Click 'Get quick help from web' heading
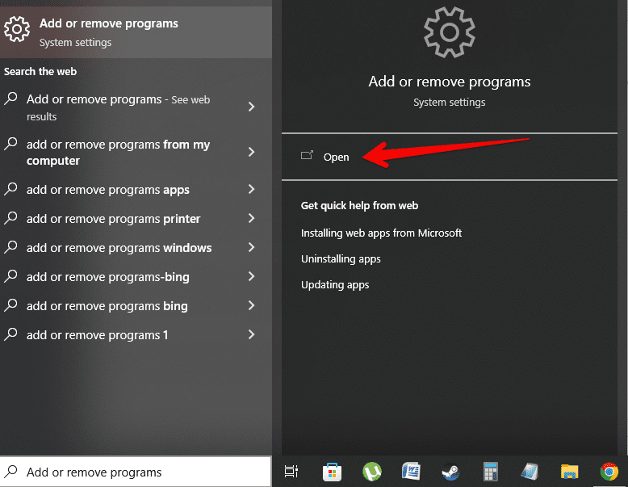The width and height of the screenshot is (628, 487). pyautogui.click(x=359, y=206)
